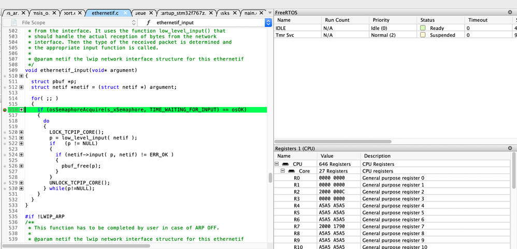Select register R2 value 2000 000C
Viewport: 517px width, 249px height.
point(332,192)
